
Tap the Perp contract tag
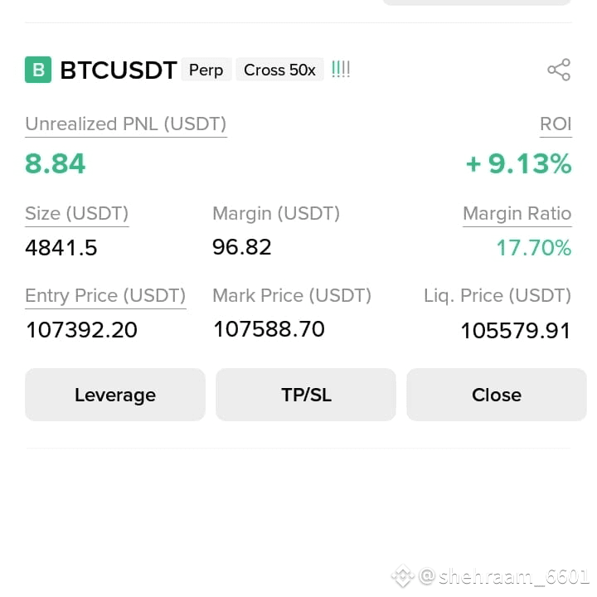point(206,70)
